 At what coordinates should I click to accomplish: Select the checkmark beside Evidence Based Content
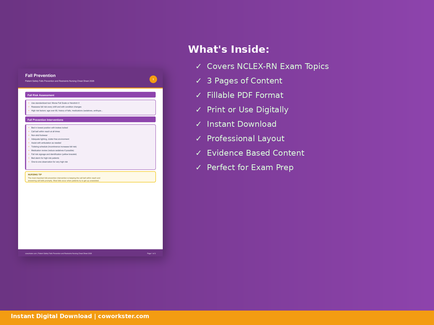[x=198, y=153]
